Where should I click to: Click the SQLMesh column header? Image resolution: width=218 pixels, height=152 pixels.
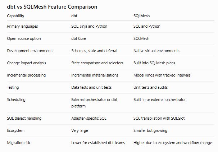click(x=141, y=16)
